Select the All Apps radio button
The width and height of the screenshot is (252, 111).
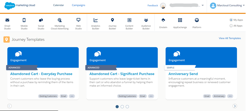[x=231, y=26]
